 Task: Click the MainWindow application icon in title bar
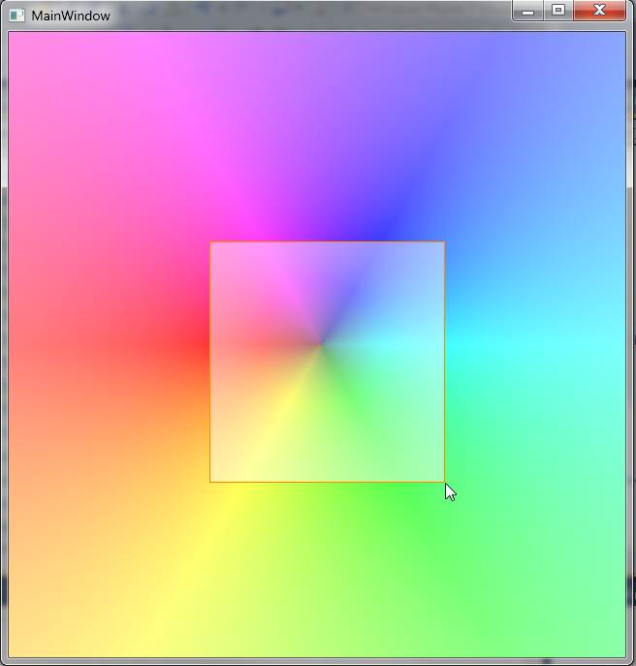click(x=17, y=16)
